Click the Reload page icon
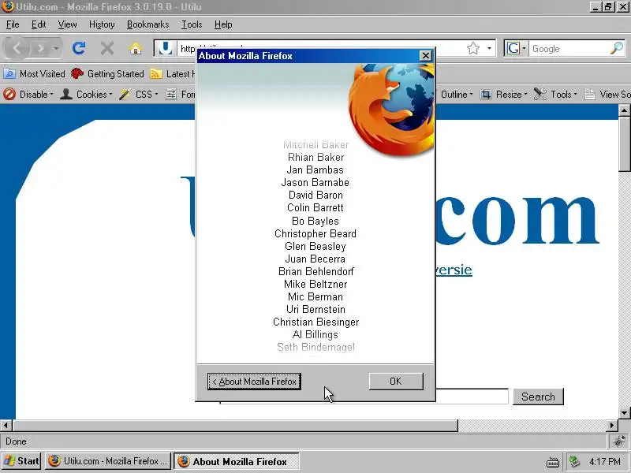This screenshot has height=473, width=631. [78, 49]
